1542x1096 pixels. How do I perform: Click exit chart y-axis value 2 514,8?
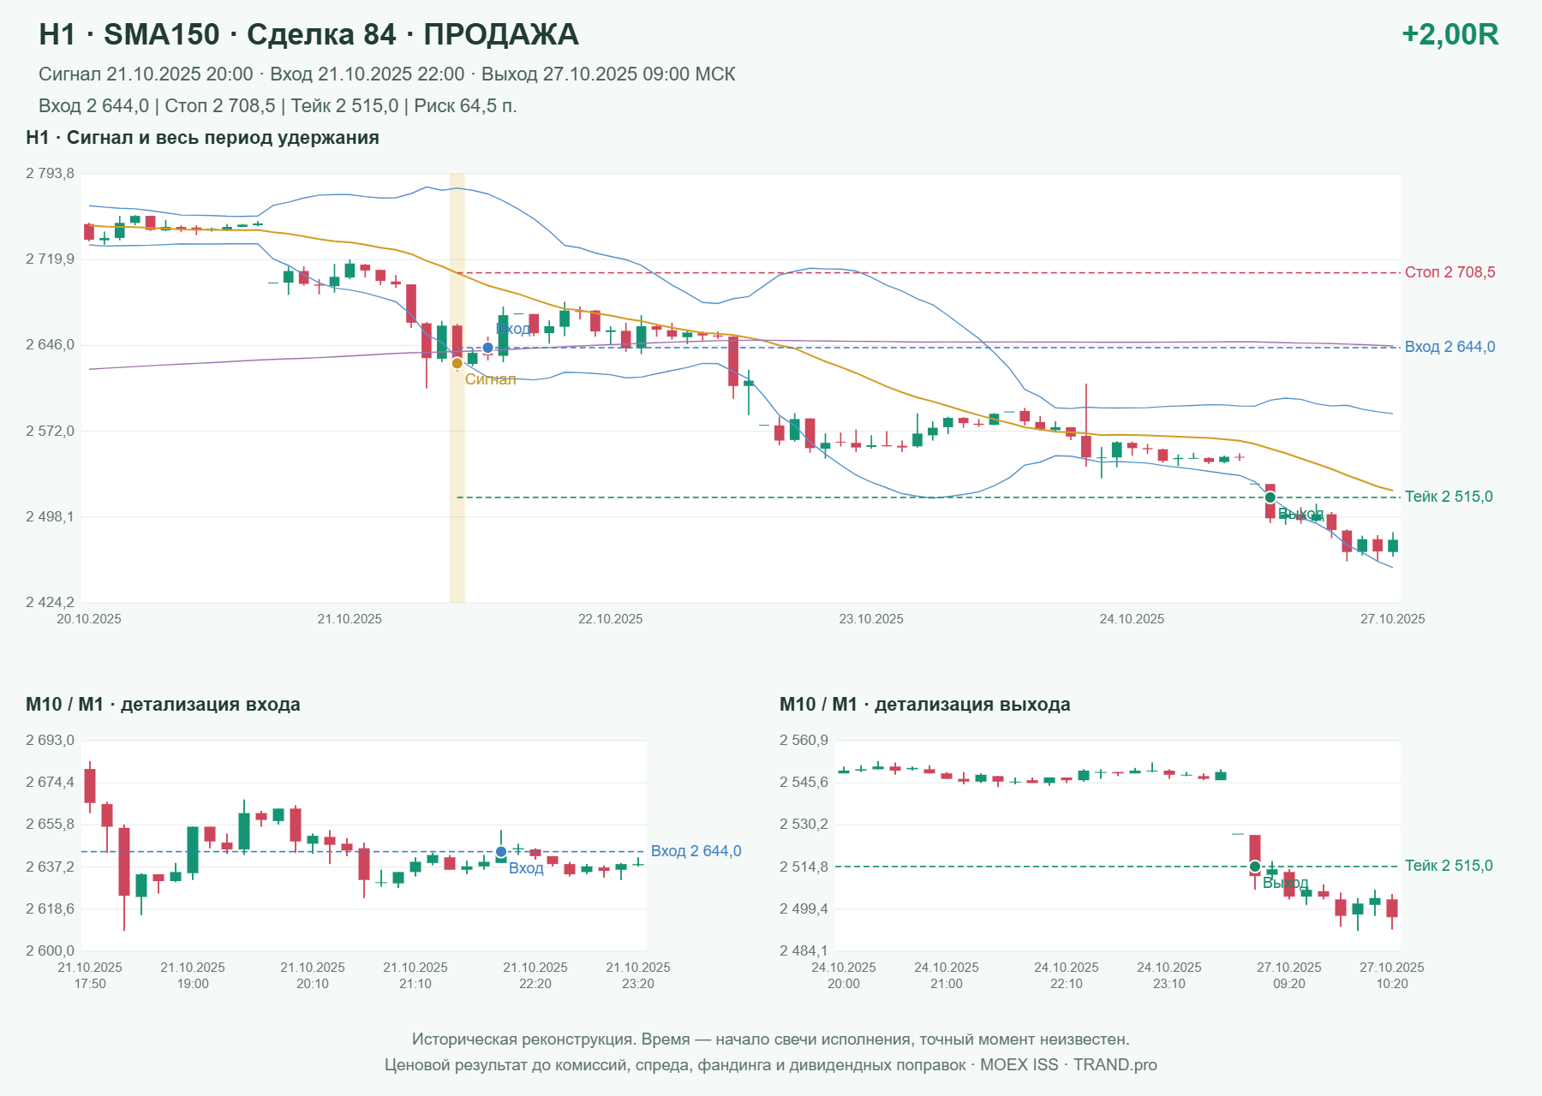[x=804, y=867]
